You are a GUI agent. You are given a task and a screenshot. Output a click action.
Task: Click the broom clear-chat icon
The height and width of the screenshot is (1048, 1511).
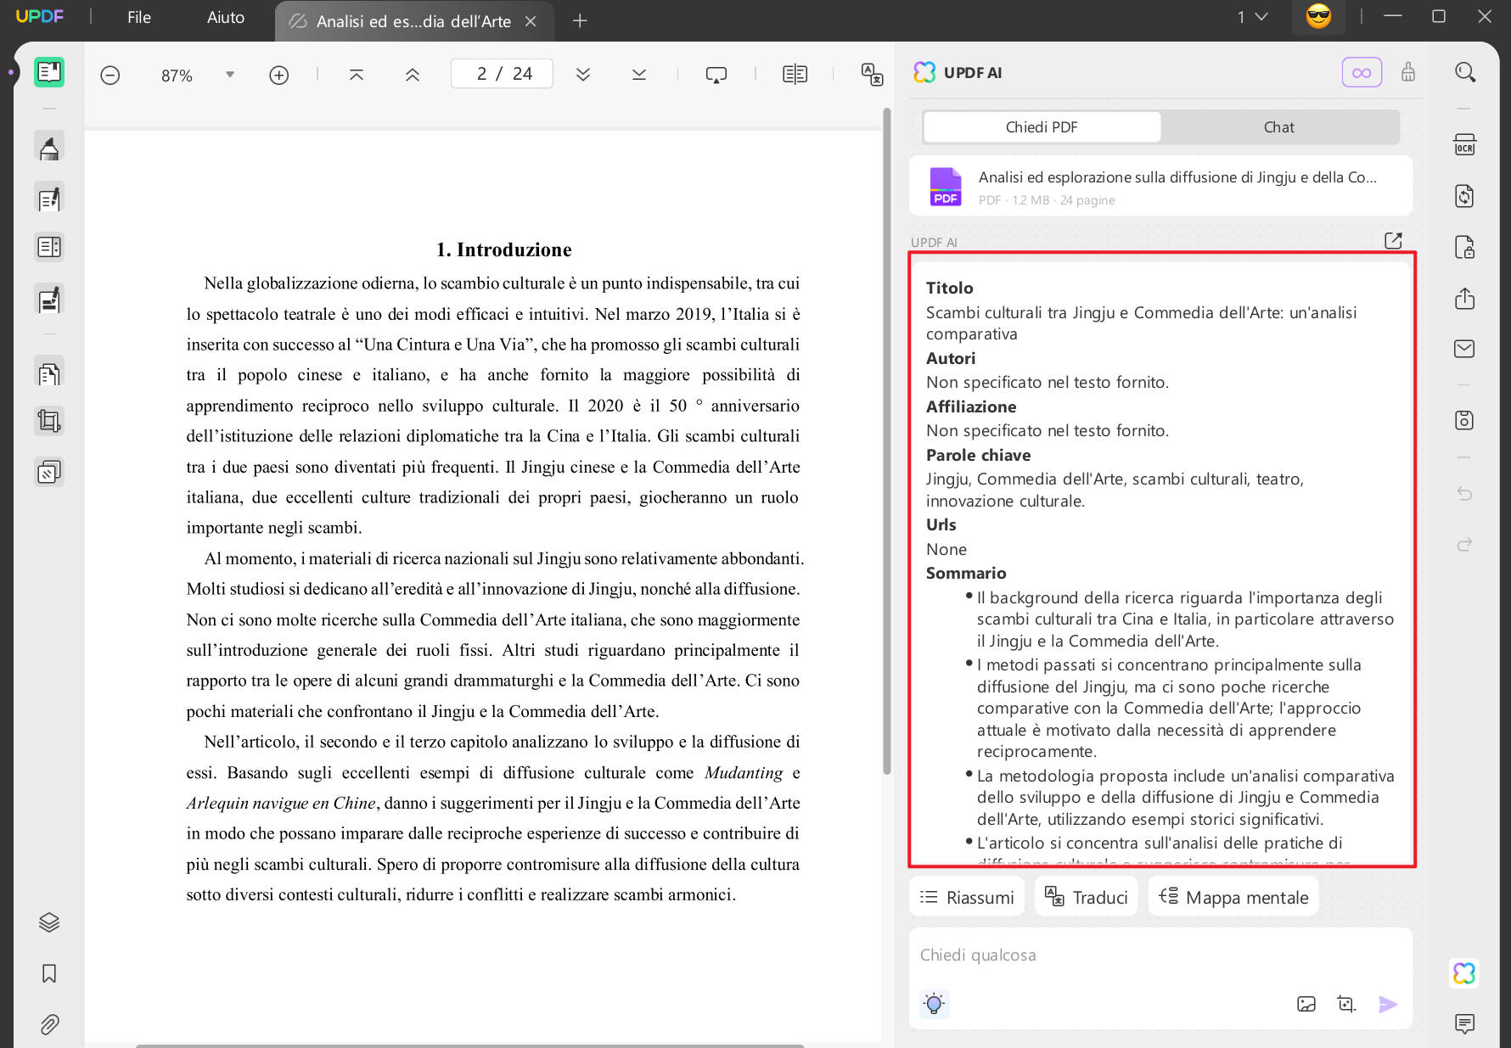(x=1408, y=72)
